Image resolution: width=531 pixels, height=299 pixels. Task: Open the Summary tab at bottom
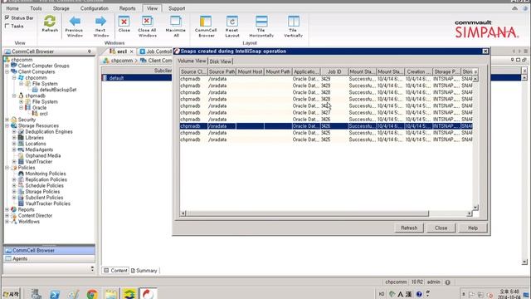tap(144, 271)
